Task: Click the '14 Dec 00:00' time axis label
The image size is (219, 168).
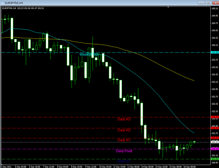Action: (147, 167)
